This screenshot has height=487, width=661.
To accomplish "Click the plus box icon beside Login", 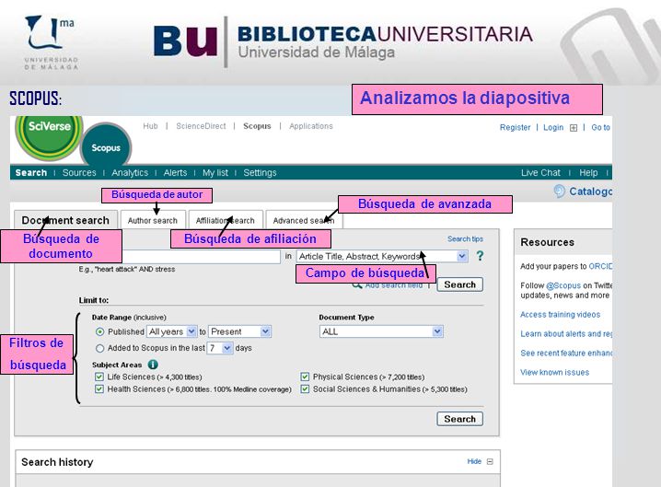I will 574,128.
